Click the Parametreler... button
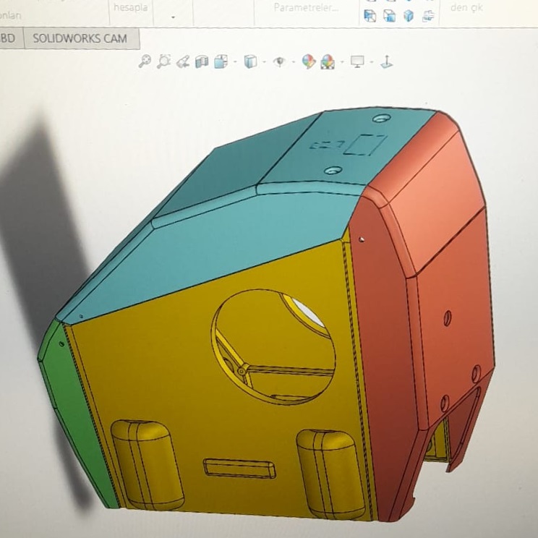 tap(306, 8)
